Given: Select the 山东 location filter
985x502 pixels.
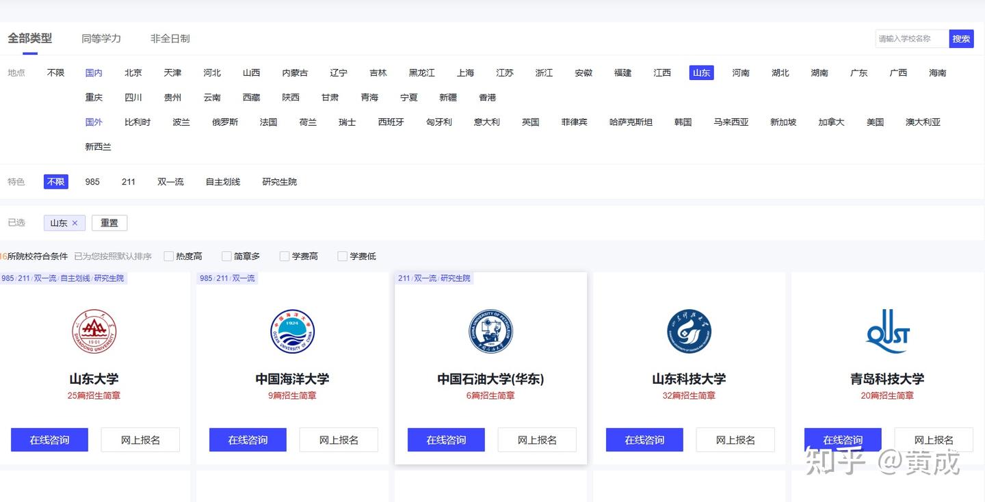Looking at the screenshot, I should [702, 72].
